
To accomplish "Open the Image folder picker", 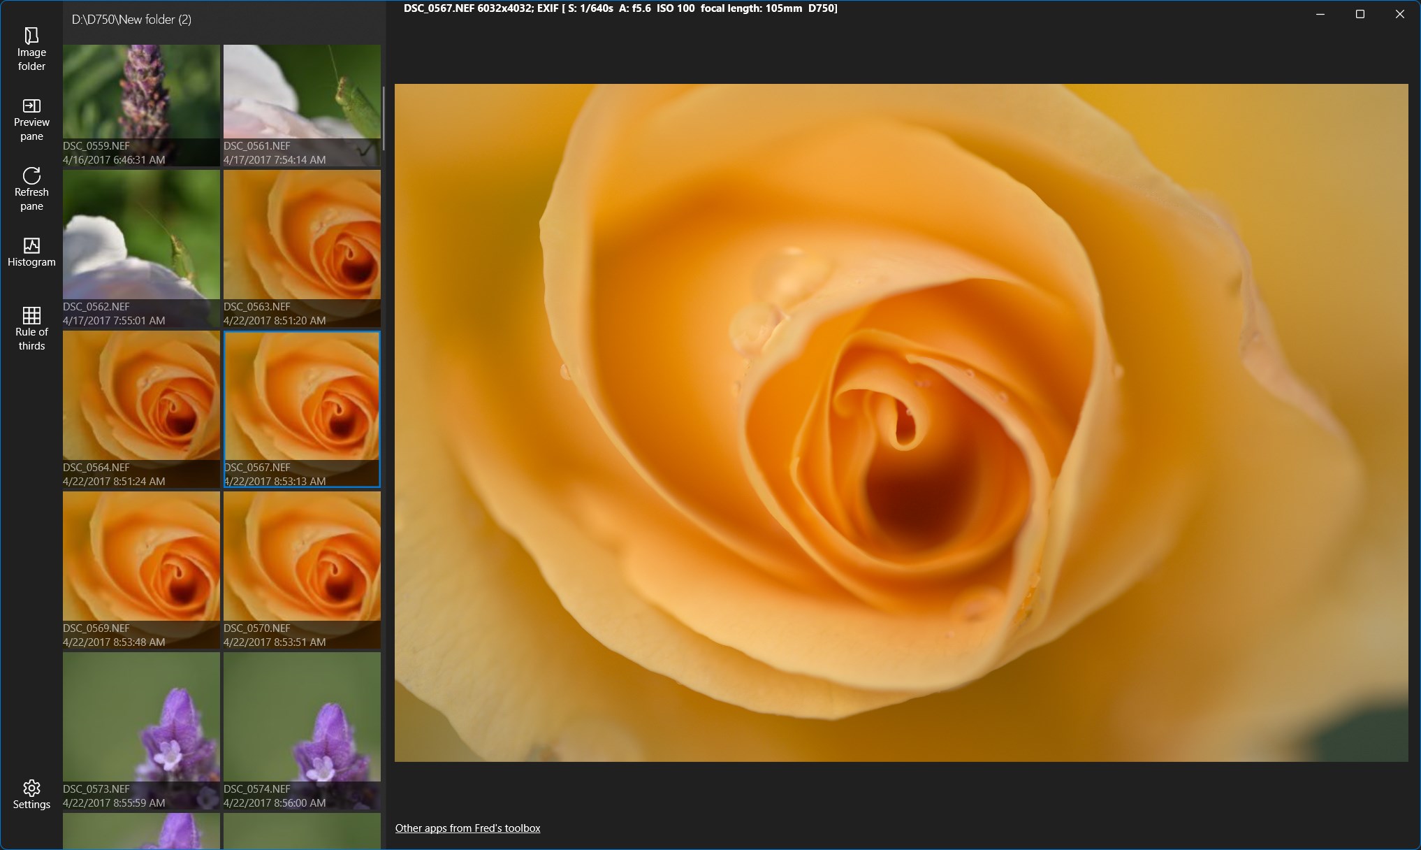I will coord(31,49).
